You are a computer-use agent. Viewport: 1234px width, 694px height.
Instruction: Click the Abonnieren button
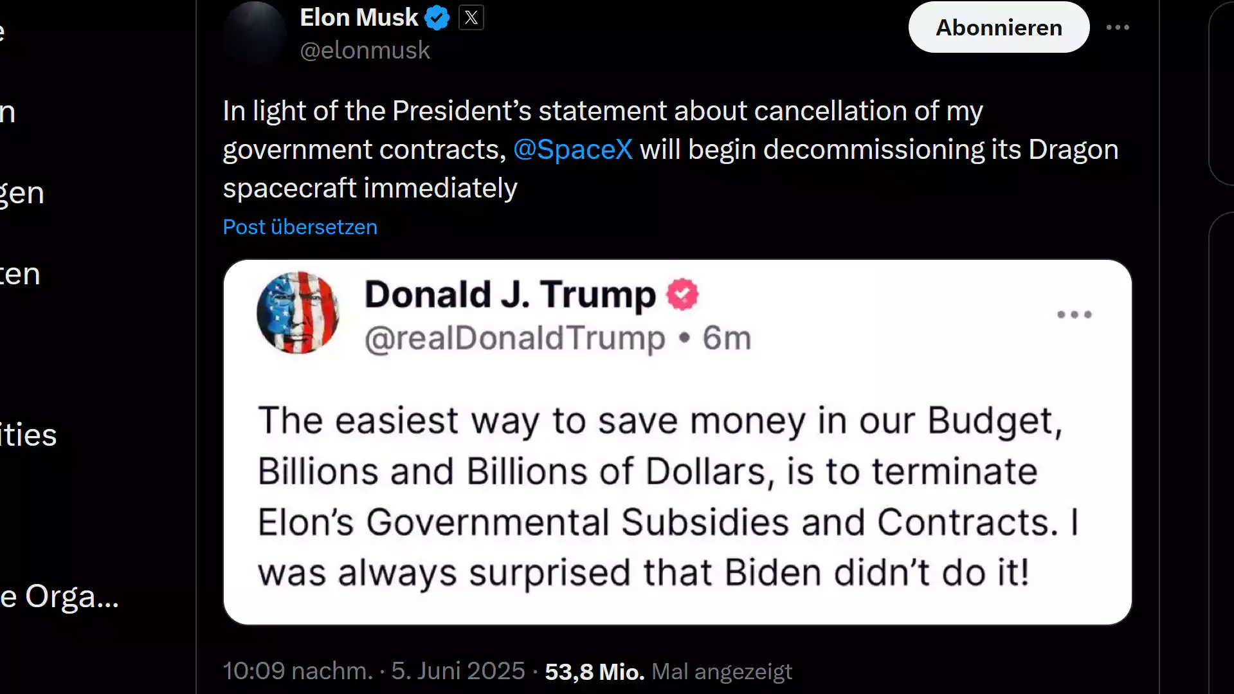point(999,27)
